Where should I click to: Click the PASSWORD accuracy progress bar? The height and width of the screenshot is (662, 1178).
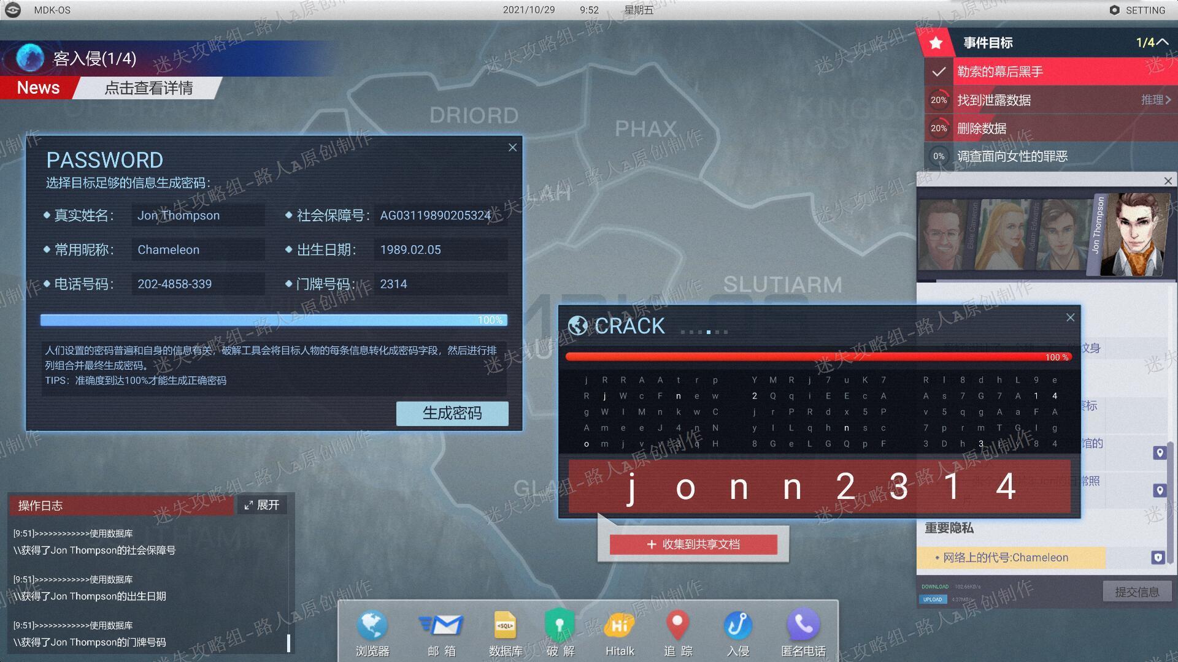(274, 320)
